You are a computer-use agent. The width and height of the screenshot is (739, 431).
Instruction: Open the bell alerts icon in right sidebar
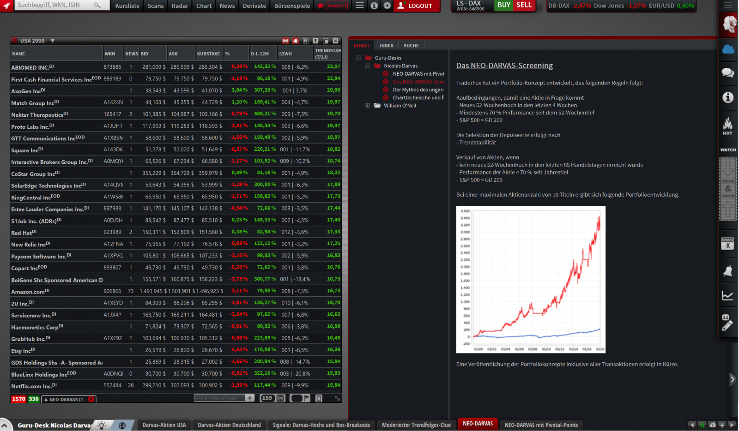[728, 271]
